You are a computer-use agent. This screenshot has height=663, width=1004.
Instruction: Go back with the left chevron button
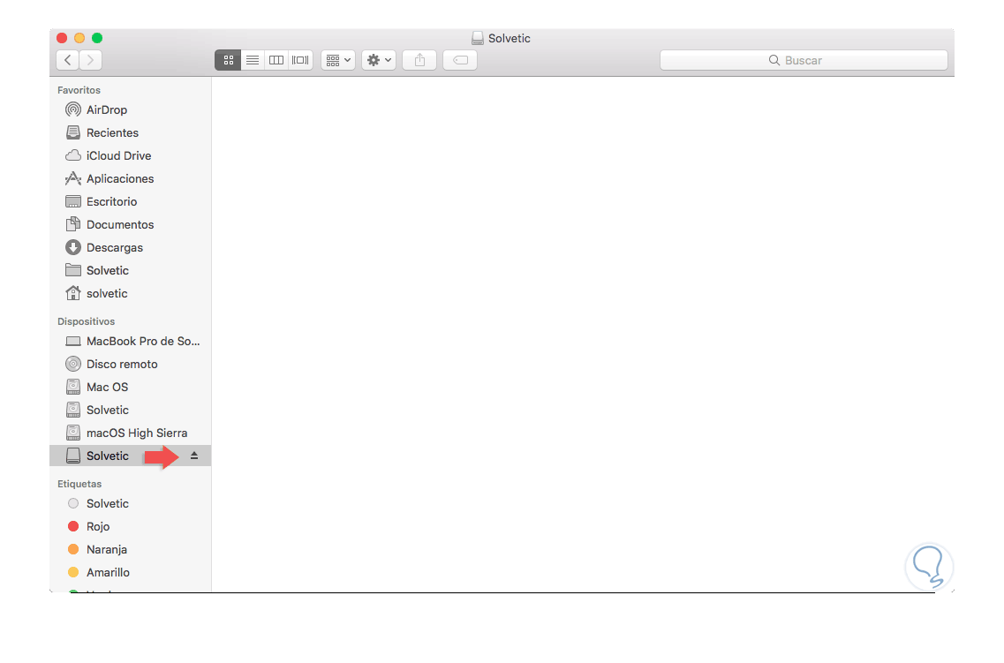pyautogui.click(x=68, y=60)
